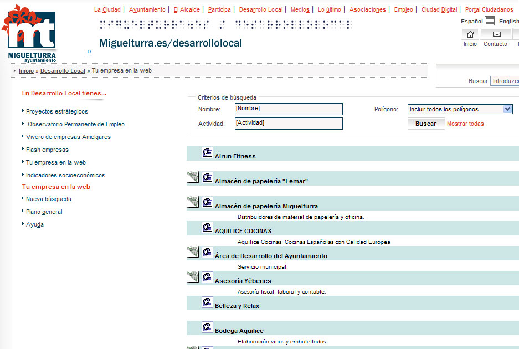519x349 pixels.
Task: Open details card icon for Asesoría Yébenes
Action: pyautogui.click(x=207, y=277)
